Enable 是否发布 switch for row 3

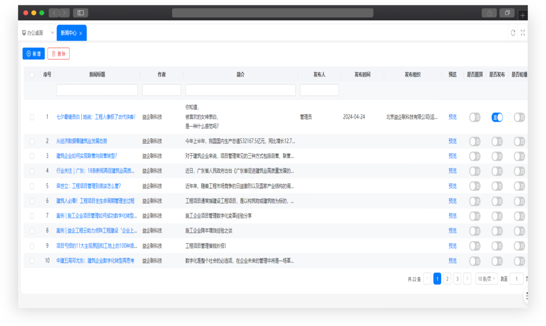pyautogui.click(x=497, y=157)
